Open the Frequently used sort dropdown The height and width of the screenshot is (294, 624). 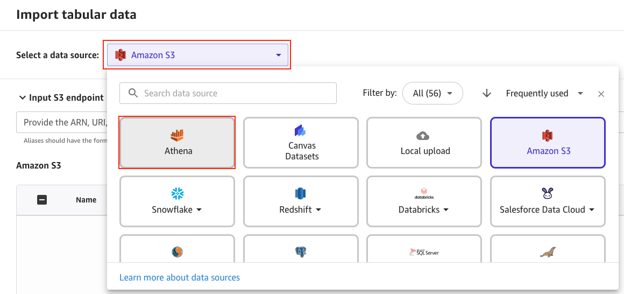point(544,93)
